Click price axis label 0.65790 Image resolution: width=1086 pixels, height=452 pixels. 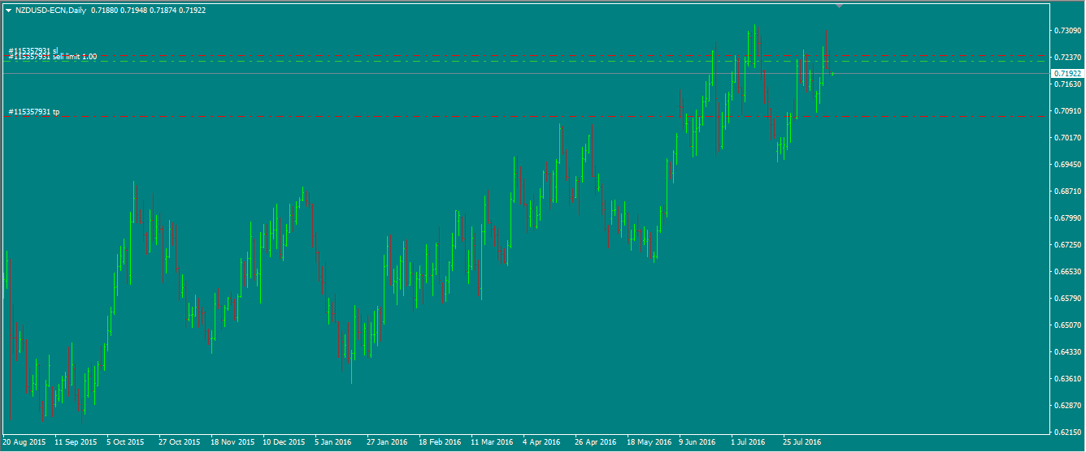tap(1066, 299)
